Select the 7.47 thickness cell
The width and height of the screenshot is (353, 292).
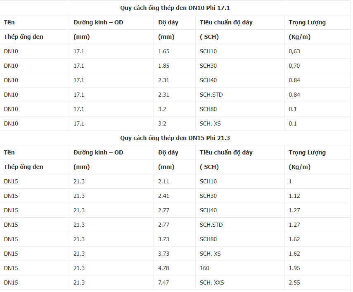pos(164,283)
